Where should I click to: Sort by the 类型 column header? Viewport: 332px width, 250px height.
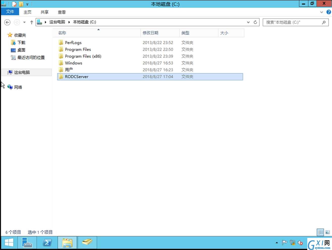click(199, 33)
